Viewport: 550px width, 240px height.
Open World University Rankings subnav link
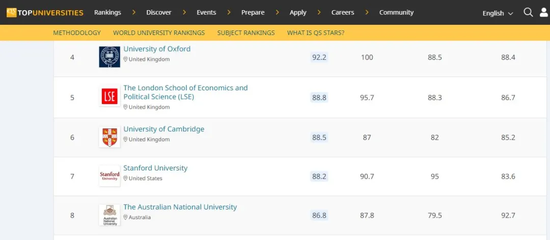point(159,33)
